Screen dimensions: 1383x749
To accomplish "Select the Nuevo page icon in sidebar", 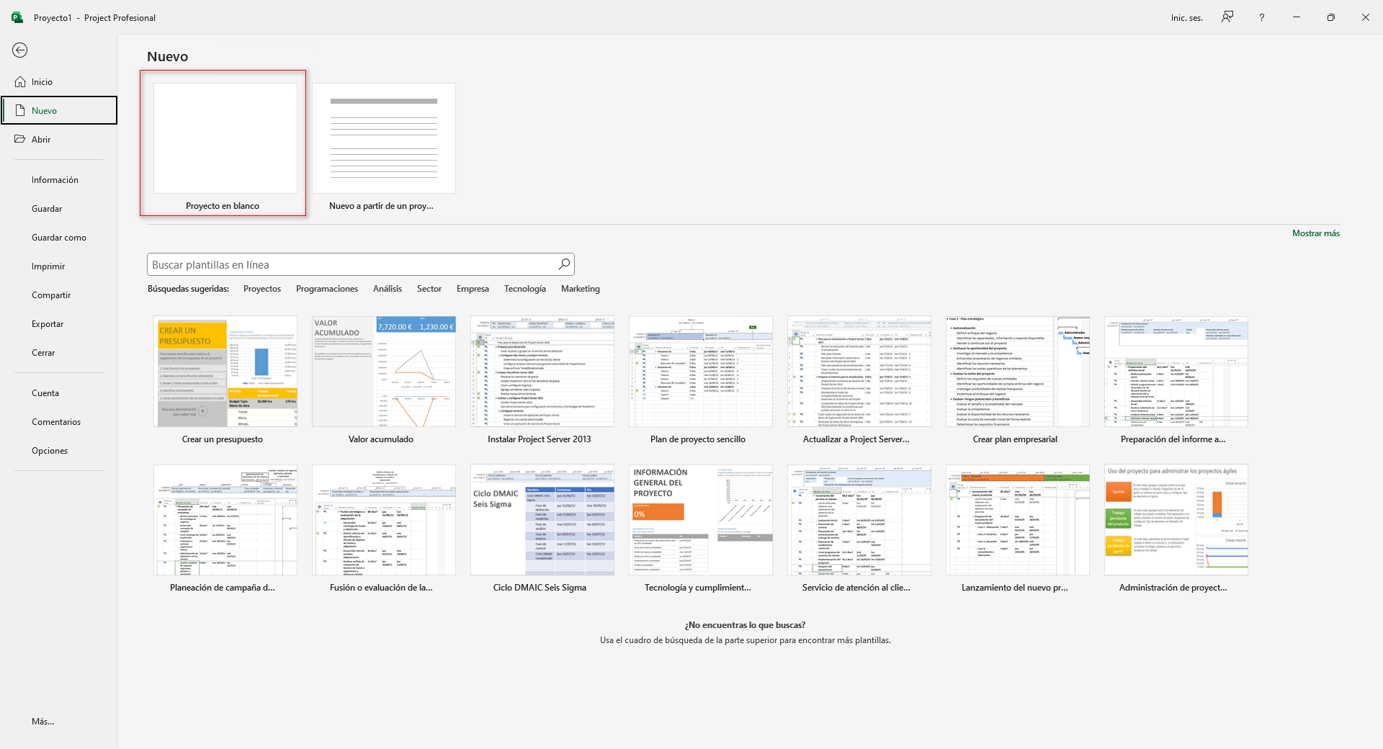I will tap(20, 110).
